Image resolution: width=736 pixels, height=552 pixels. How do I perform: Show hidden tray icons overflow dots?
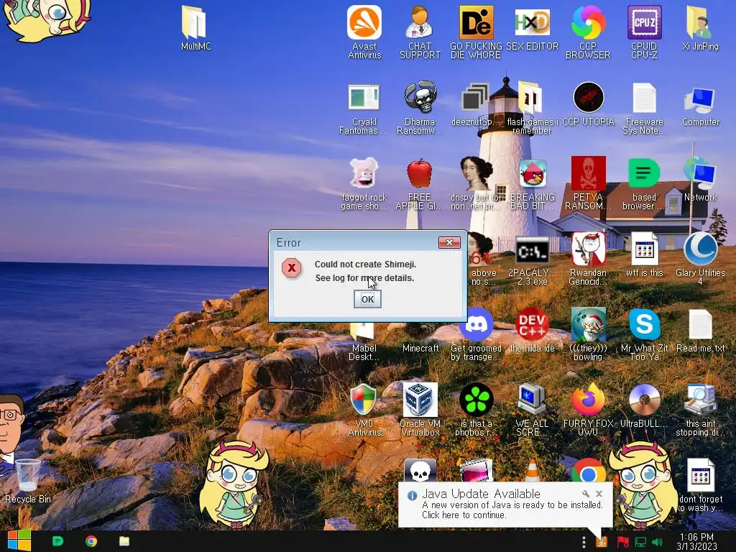584,542
